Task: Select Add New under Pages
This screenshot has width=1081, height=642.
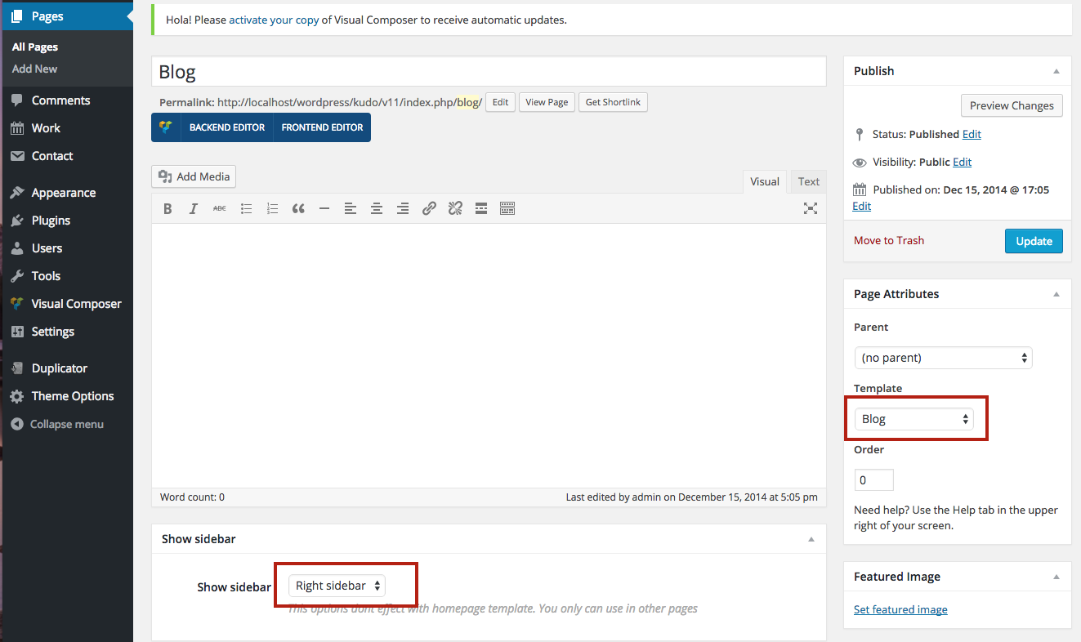Action: pos(35,69)
